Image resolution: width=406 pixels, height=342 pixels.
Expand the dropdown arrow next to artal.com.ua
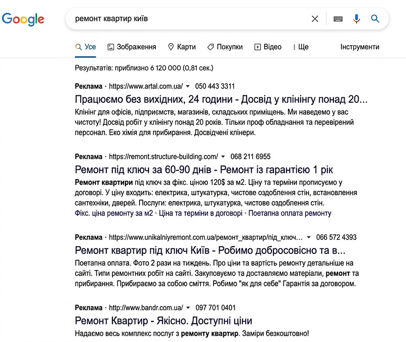pos(188,87)
